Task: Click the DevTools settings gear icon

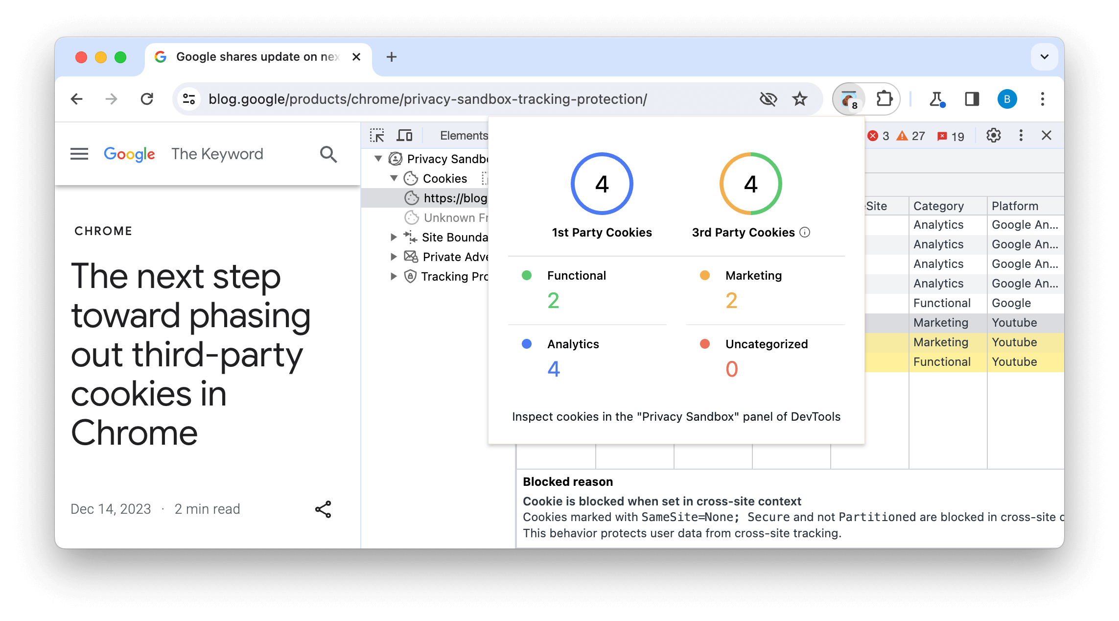Action: (994, 135)
